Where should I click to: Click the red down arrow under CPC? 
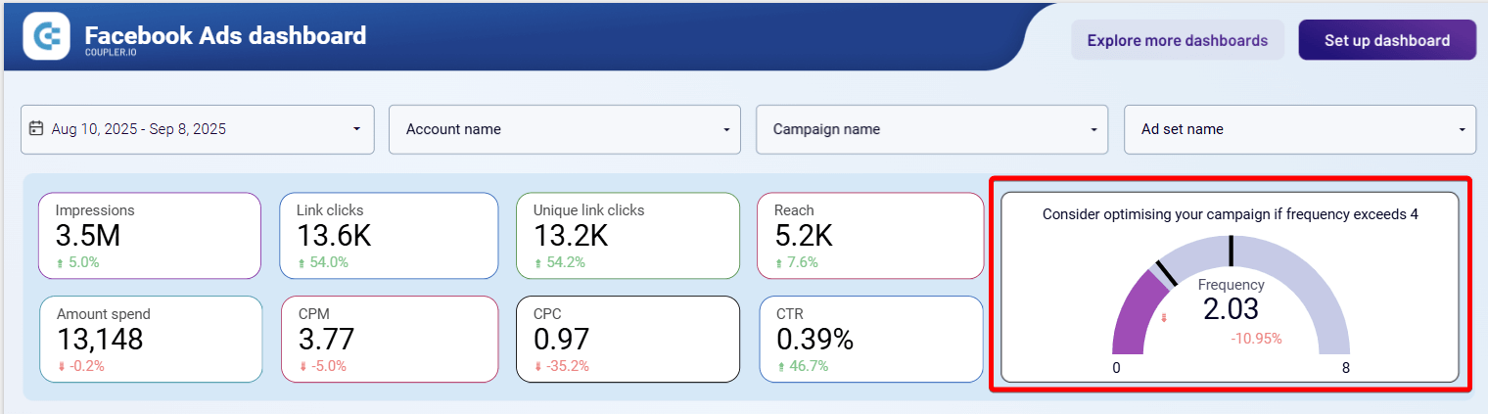[x=539, y=366]
